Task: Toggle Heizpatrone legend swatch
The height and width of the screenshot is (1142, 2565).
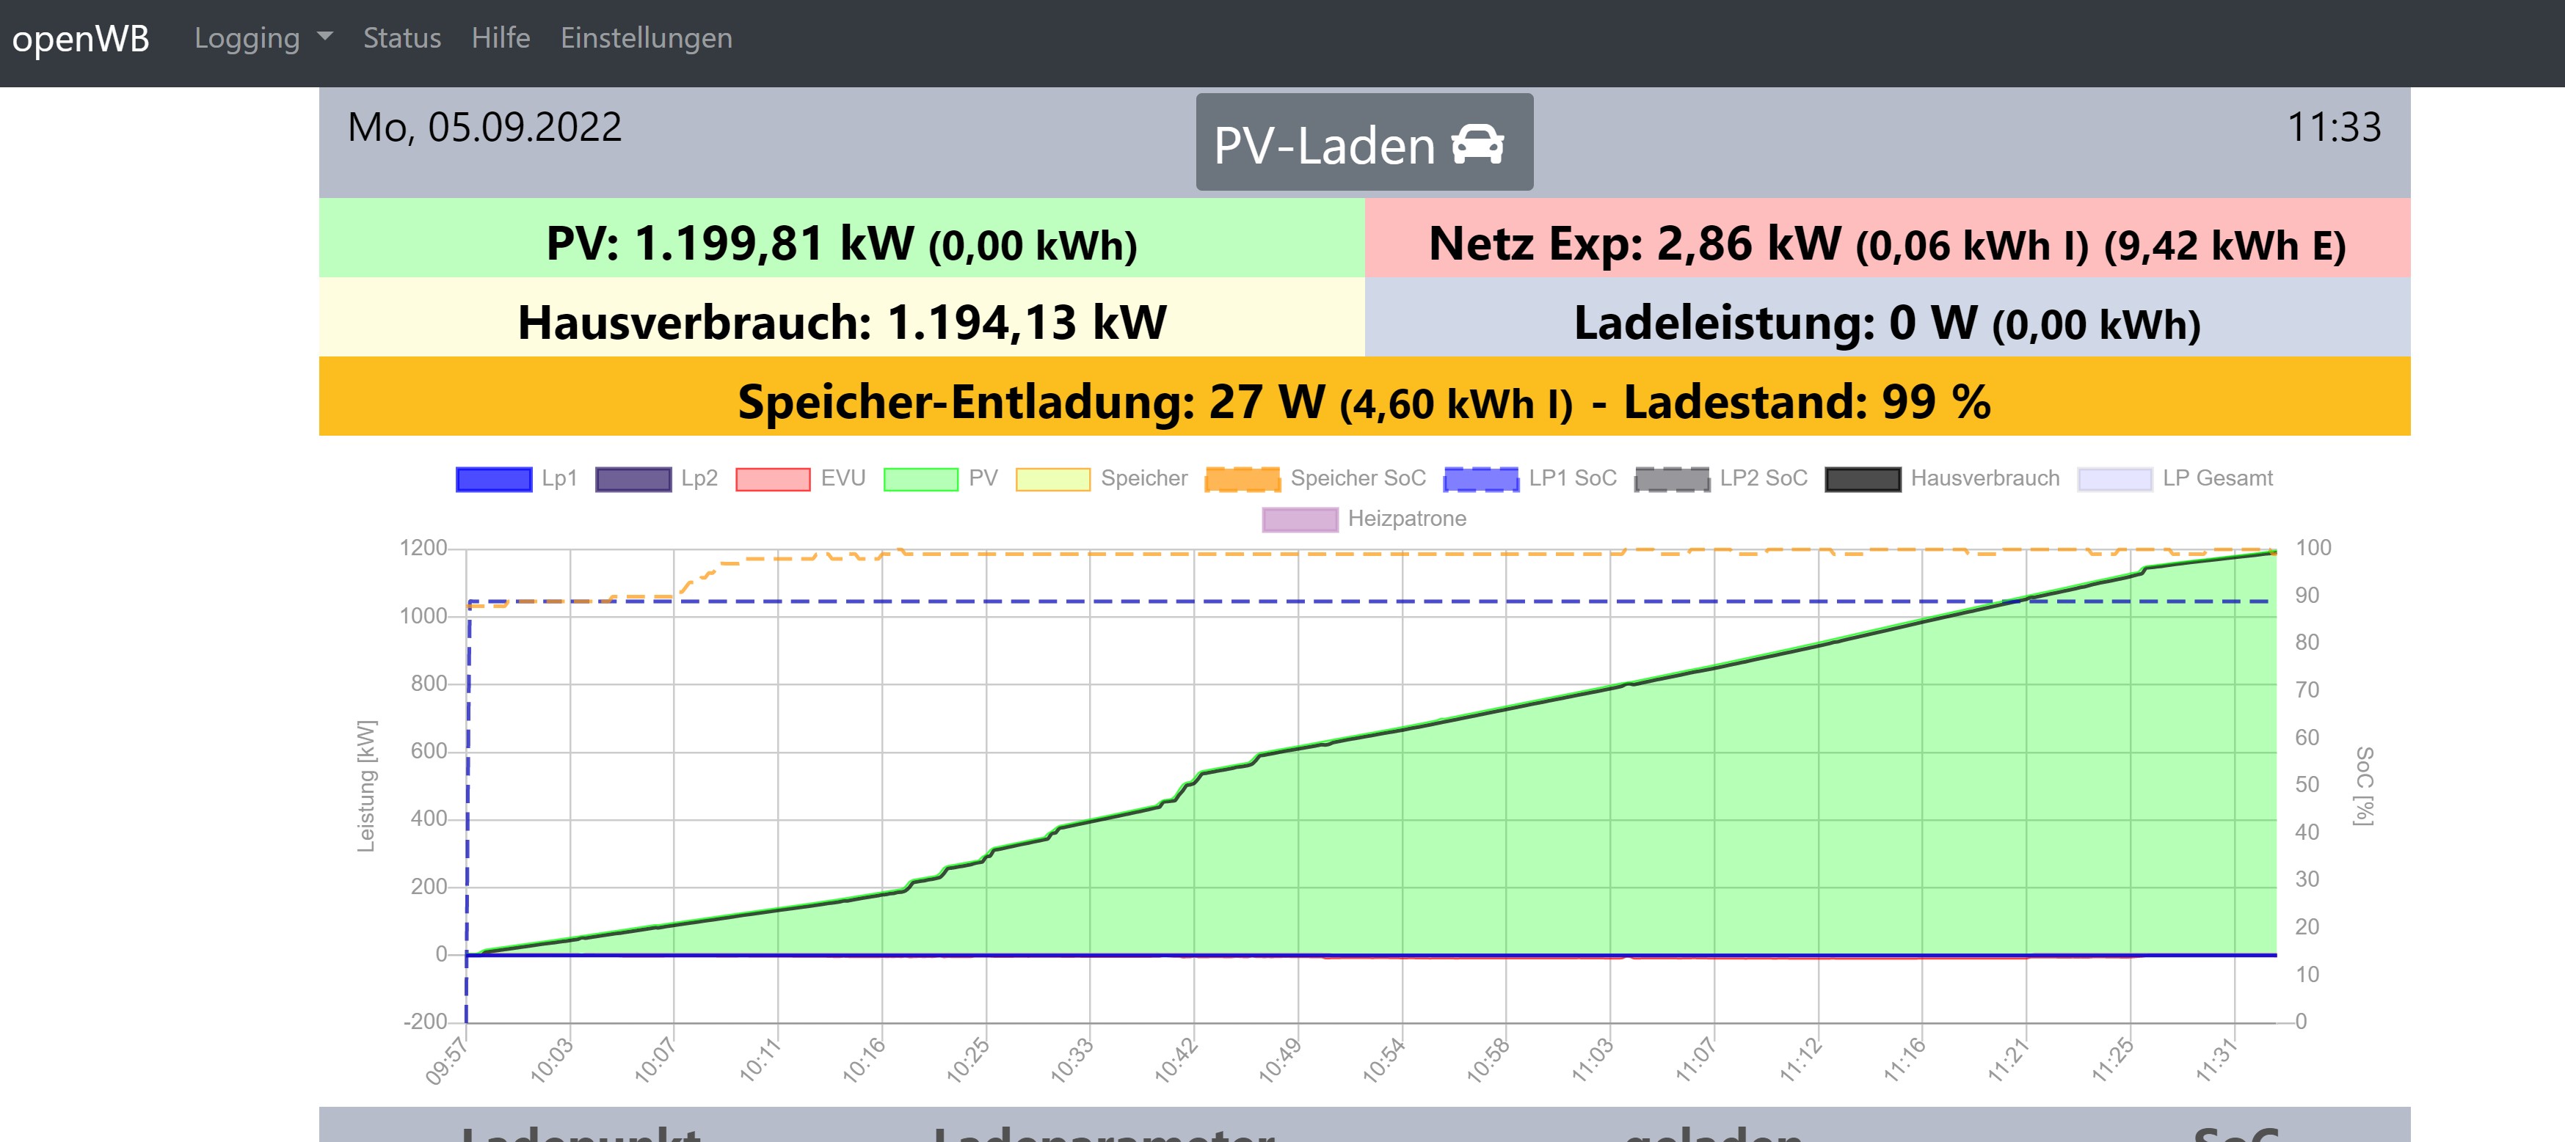Action: (x=1300, y=519)
